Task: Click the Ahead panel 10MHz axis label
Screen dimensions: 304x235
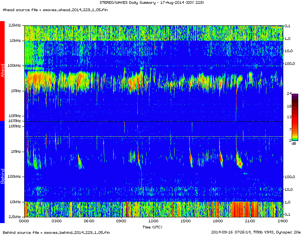Action: tap(15, 116)
